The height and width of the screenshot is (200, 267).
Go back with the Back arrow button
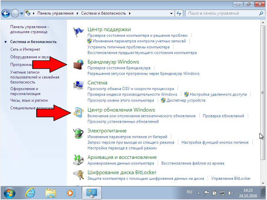tap(6, 13)
